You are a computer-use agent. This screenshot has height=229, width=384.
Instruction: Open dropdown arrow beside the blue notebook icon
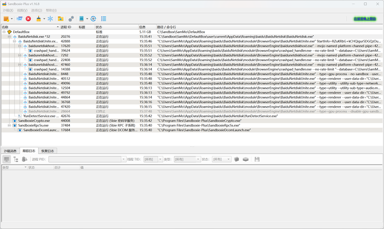coord(87,19)
